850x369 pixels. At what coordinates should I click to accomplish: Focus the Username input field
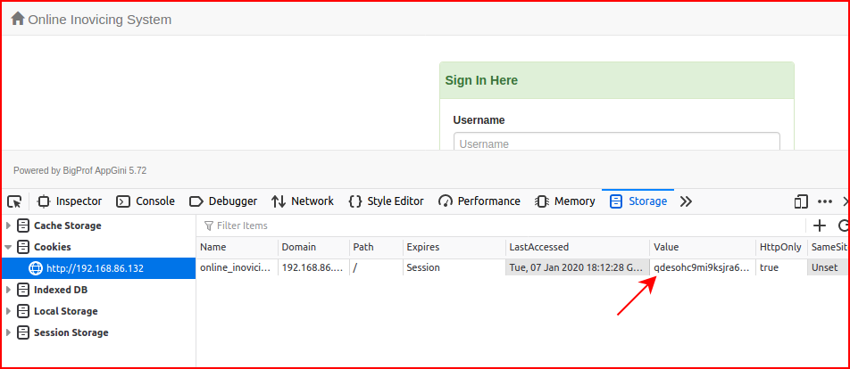tap(617, 143)
